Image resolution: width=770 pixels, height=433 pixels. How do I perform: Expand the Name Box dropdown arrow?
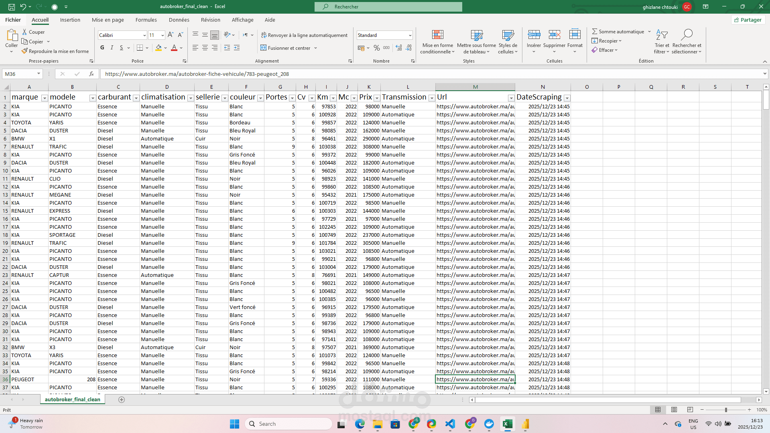(x=39, y=74)
